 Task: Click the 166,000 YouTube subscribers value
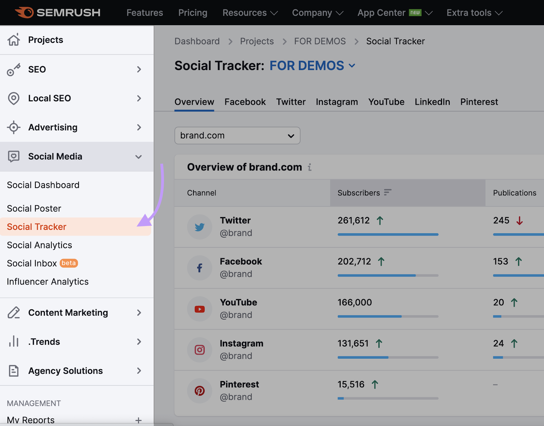click(355, 302)
